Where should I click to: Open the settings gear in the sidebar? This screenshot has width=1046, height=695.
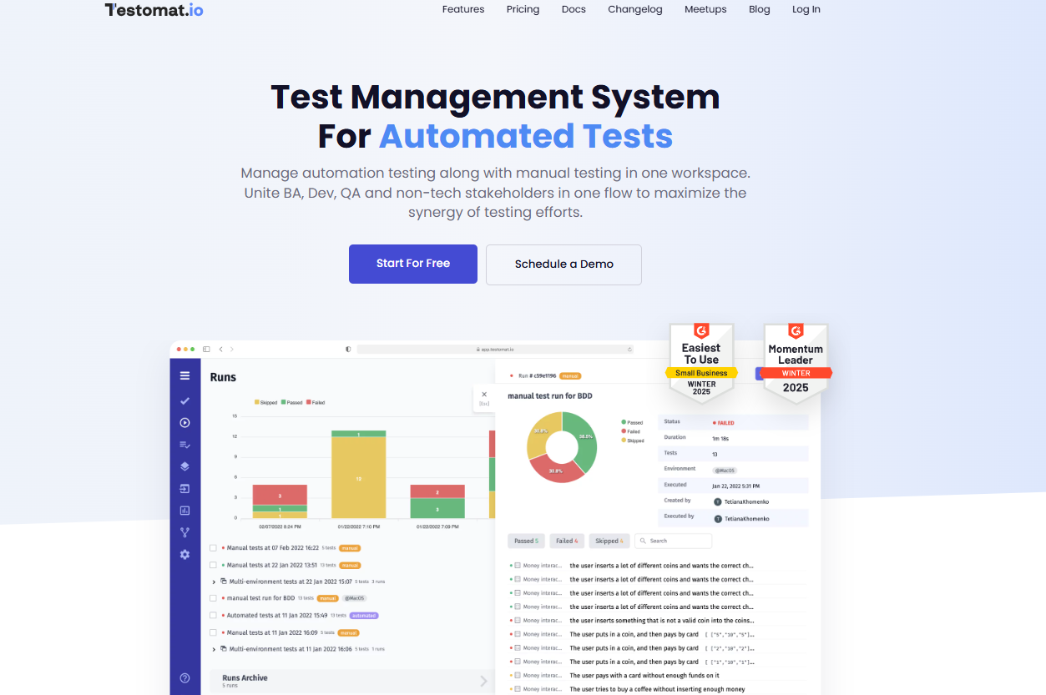pos(184,554)
